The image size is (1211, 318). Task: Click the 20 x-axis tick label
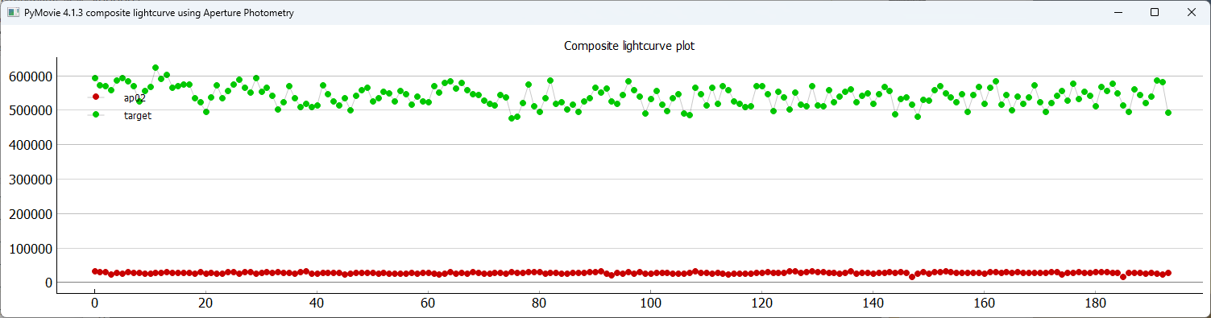pyautogui.click(x=205, y=304)
